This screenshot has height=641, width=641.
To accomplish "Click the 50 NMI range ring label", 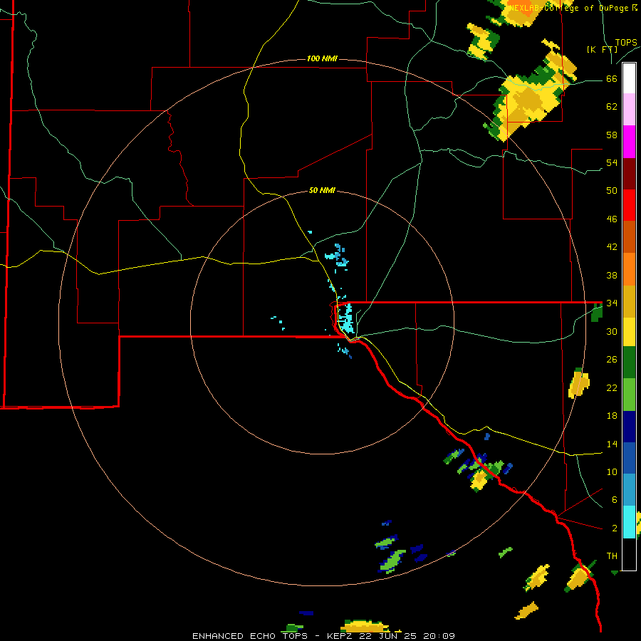I will [322, 190].
